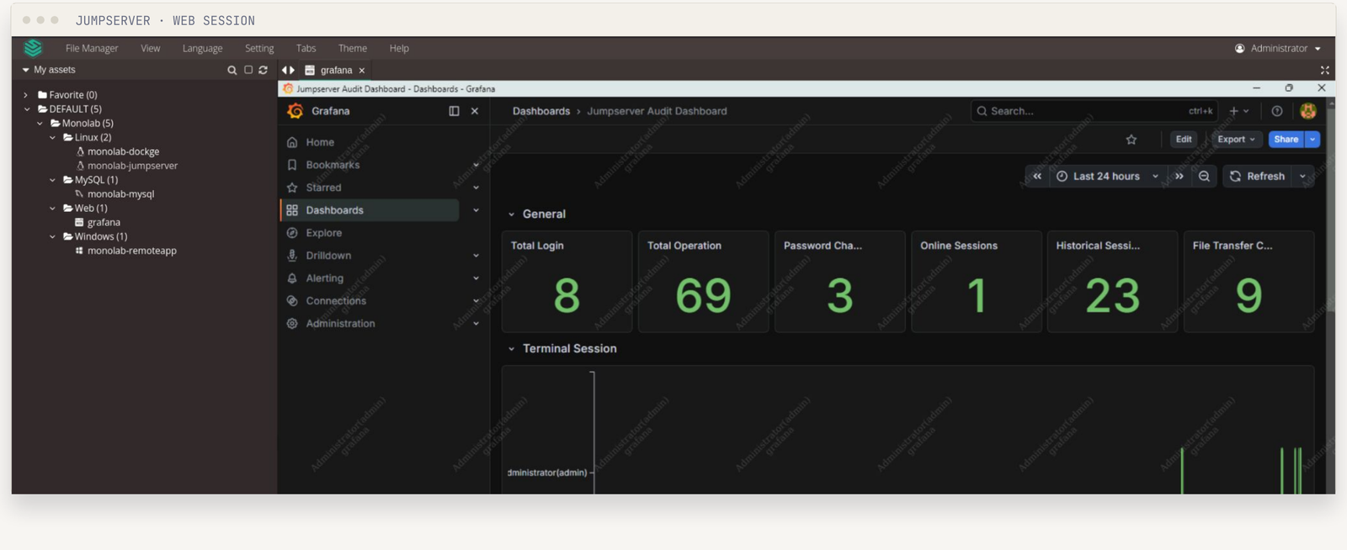The height and width of the screenshot is (550, 1347).
Task: Shift time range backward arrows
Action: pyautogui.click(x=1037, y=177)
